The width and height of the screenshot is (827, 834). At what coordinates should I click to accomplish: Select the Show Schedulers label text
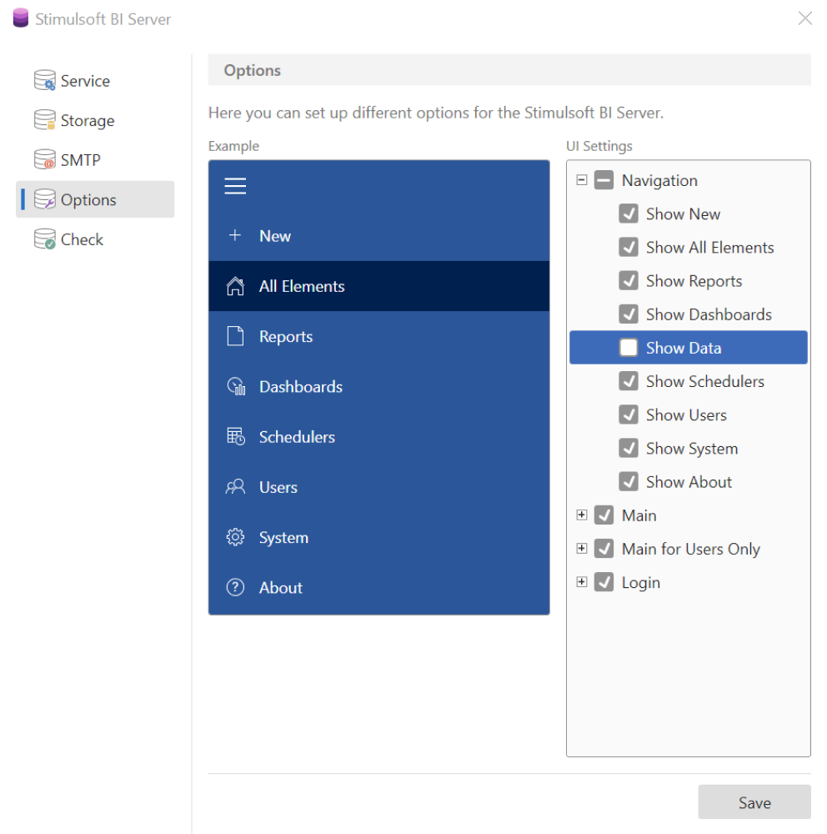(x=705, y=381)
